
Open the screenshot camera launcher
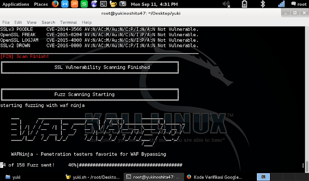pyautogui.click(x=123, y=4)
